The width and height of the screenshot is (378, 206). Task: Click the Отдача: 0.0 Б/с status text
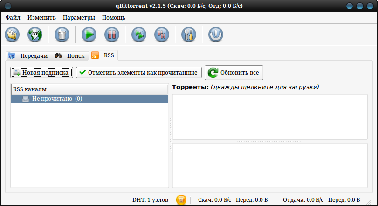click(x=321, y=200)
